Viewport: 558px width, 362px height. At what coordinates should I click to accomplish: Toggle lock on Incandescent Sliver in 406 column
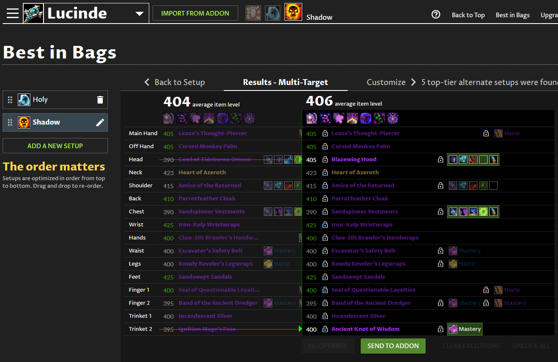[x=325, y=316]
